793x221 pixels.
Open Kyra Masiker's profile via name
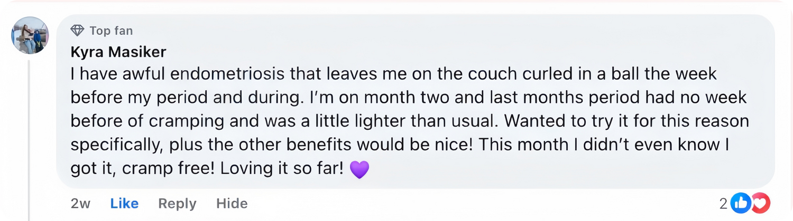click(118, 52)
